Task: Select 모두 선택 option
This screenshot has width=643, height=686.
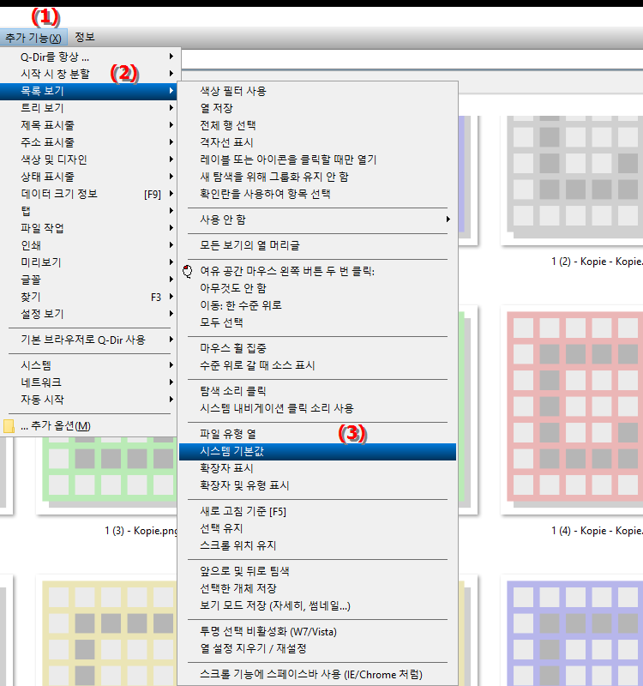Action: click(317, 322)
